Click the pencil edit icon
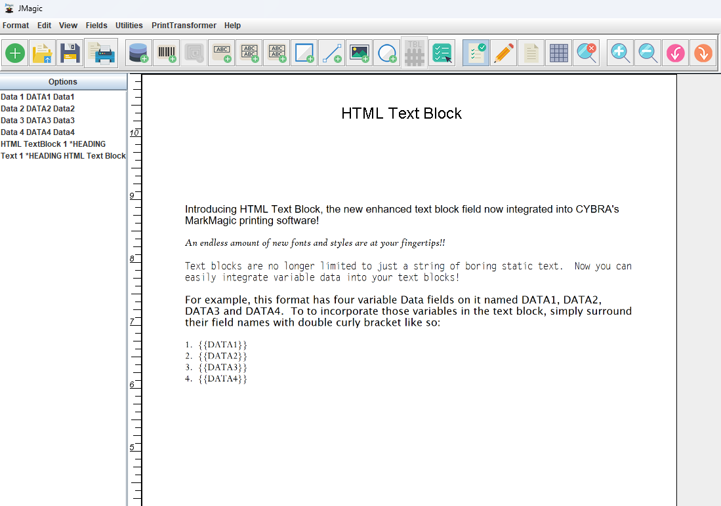Viewport: 721px width, 506px height. tap(503, 53)
